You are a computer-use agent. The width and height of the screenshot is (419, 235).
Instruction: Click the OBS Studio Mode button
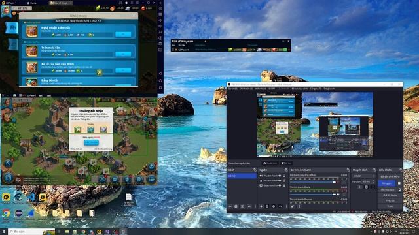coord(390,195)
